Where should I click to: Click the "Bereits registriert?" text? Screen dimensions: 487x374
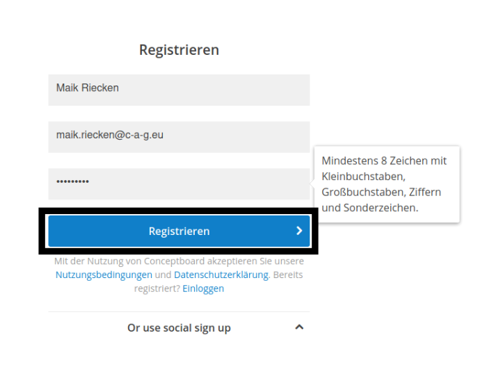pyautogui.click(x=218, y=282)
